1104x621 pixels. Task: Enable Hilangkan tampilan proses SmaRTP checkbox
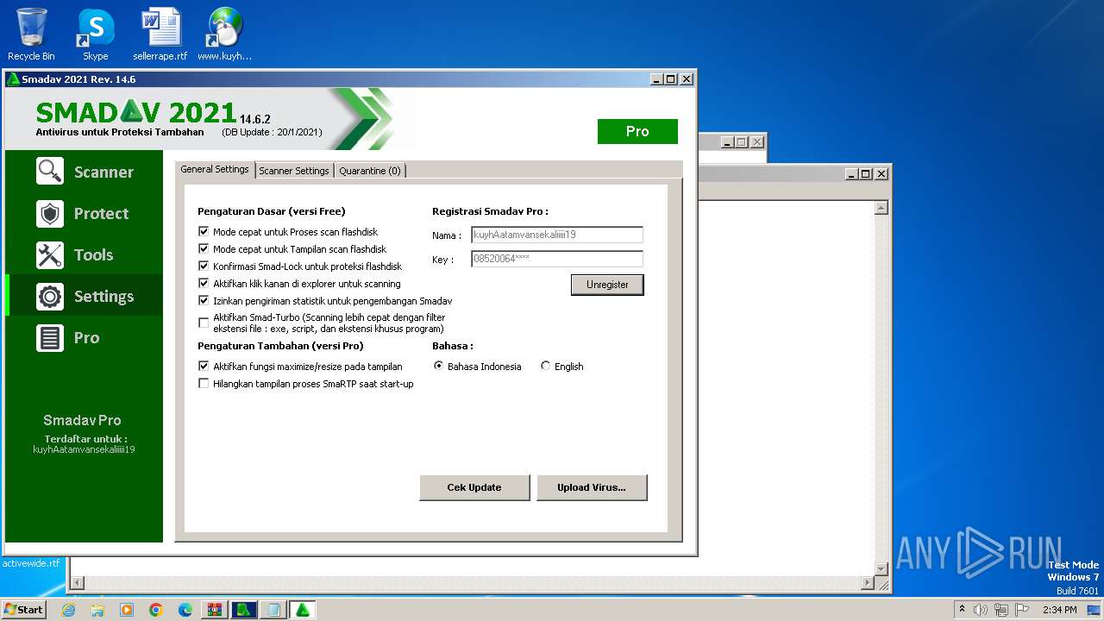[x=204, y=384]
